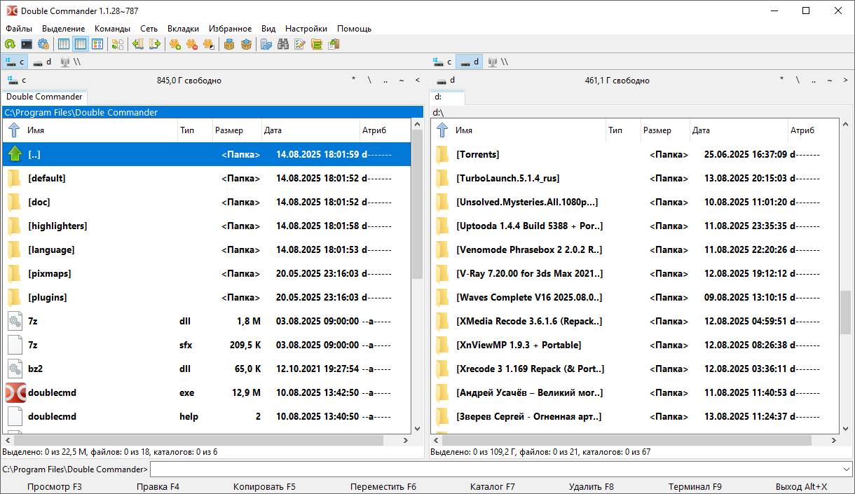855x494 pixels.
Task: Expand command line history dropdown arrow
Action: [846, 469]
